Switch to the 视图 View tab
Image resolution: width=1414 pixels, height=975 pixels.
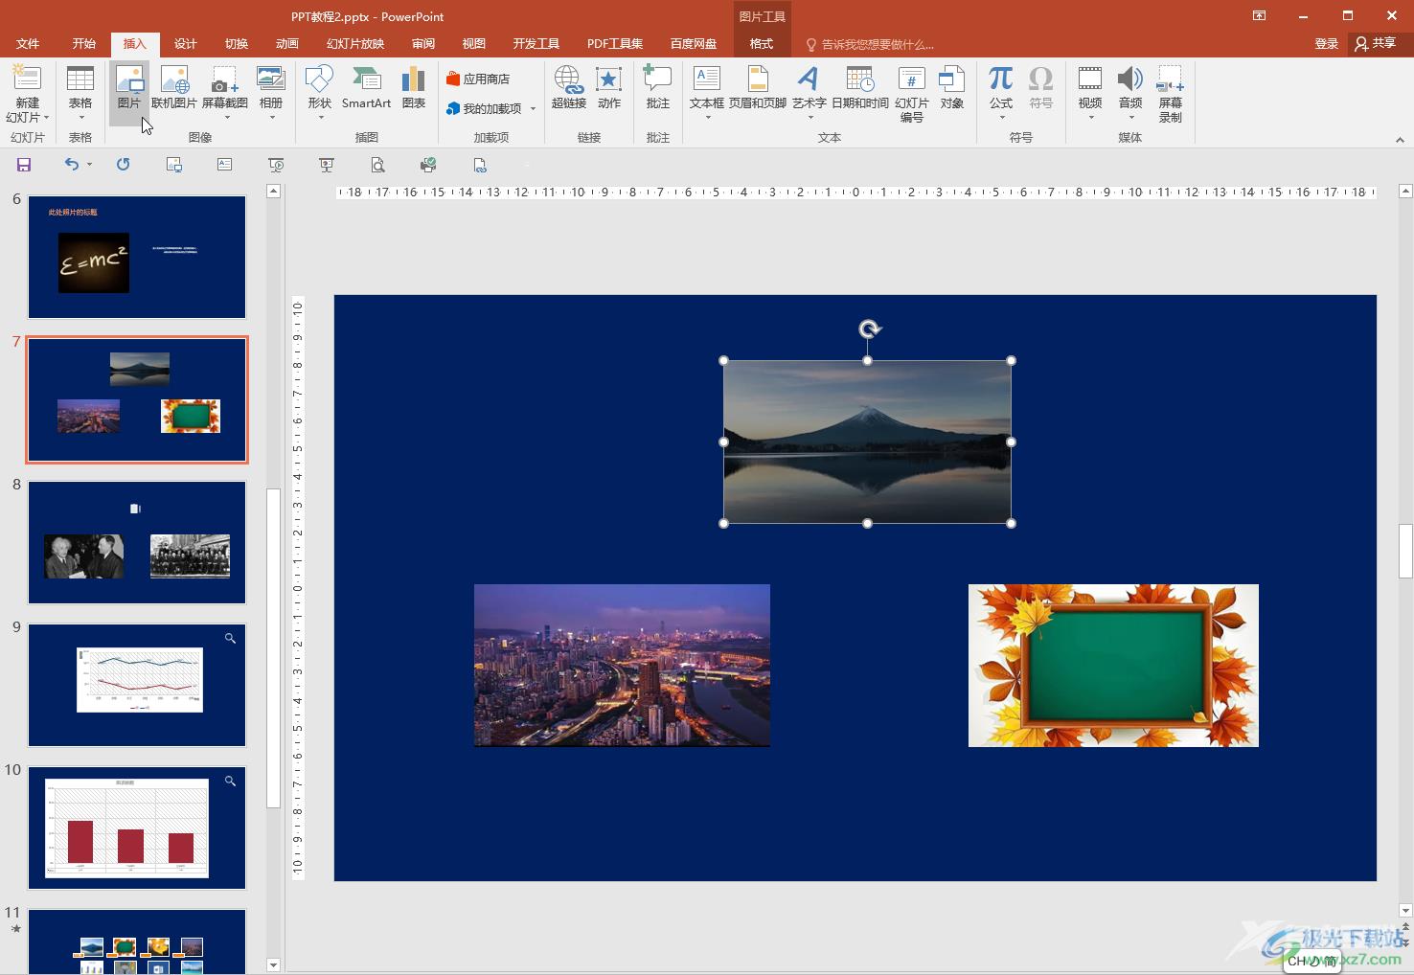point(473,43)
